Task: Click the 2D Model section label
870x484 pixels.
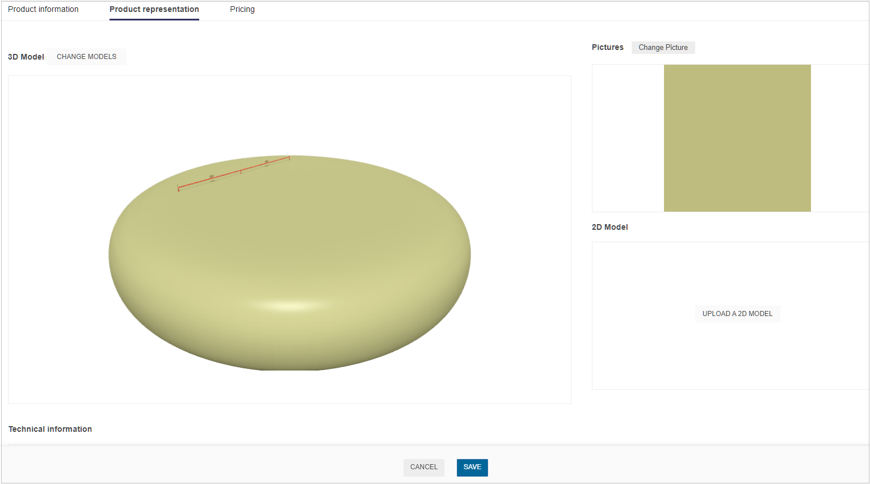Action: coord(610,227)
